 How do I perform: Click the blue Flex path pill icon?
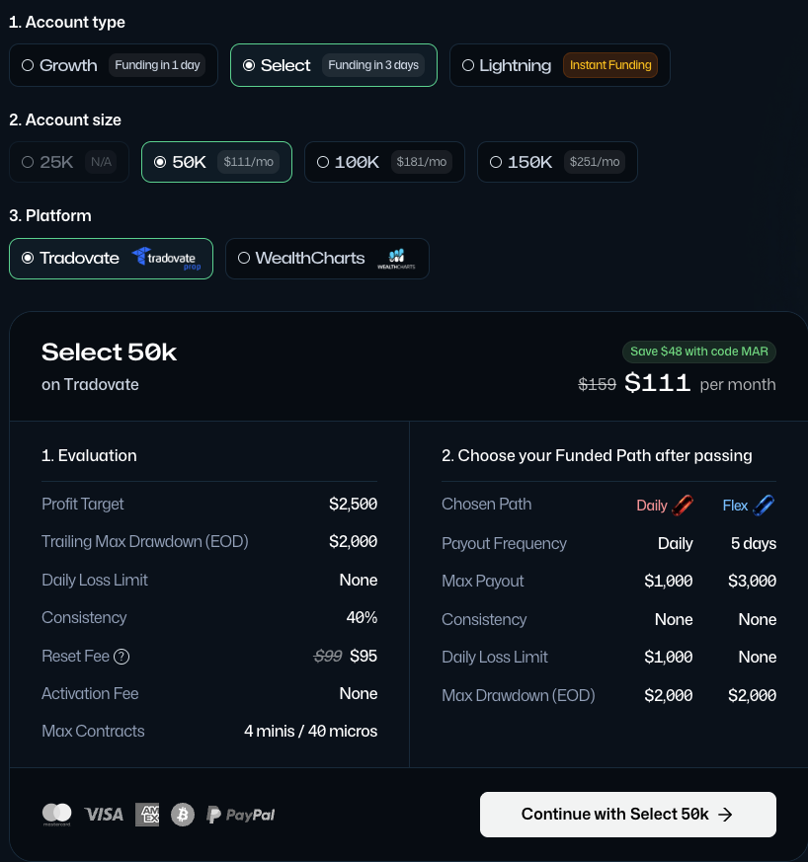click(x=764, y=506)
